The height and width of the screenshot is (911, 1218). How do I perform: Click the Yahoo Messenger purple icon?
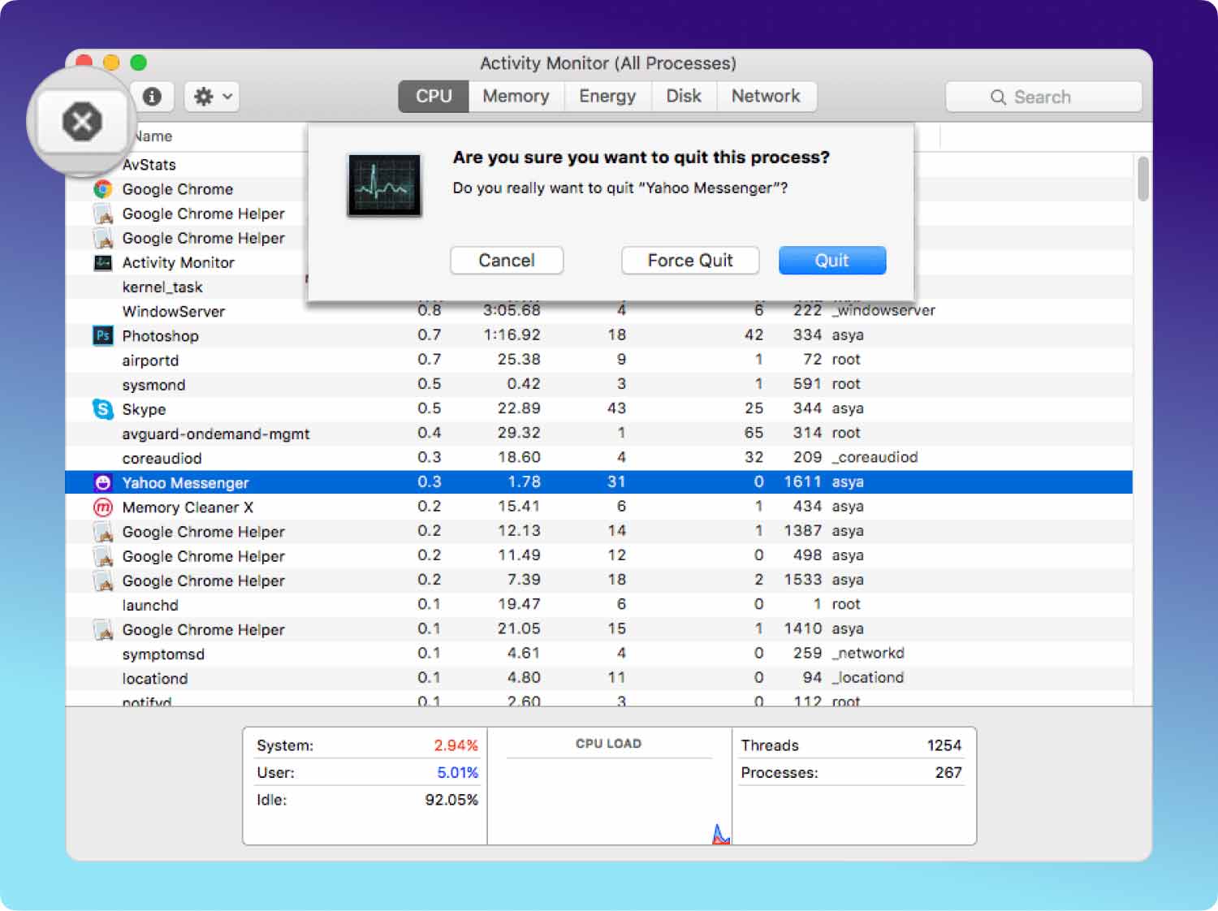[x=103, y=482]
